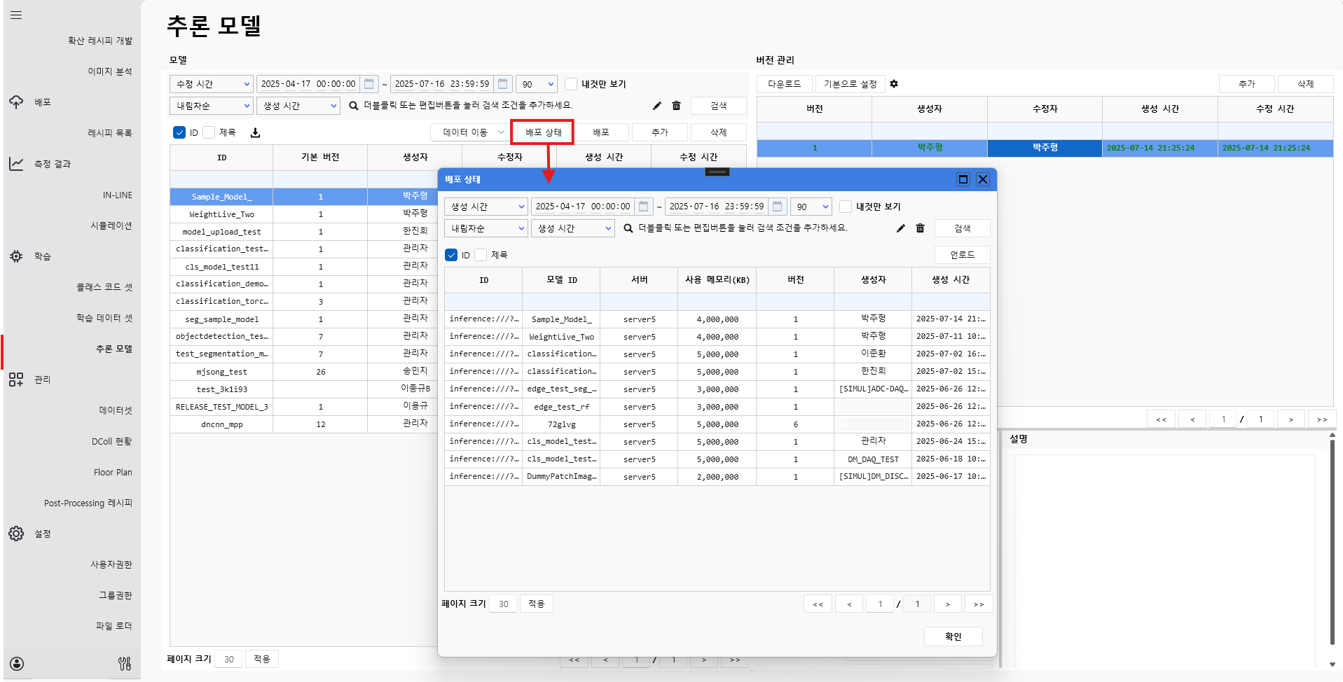
Task: Enable 내것만 보기 checkbox in the dialog
Action: tap(846, 207)
